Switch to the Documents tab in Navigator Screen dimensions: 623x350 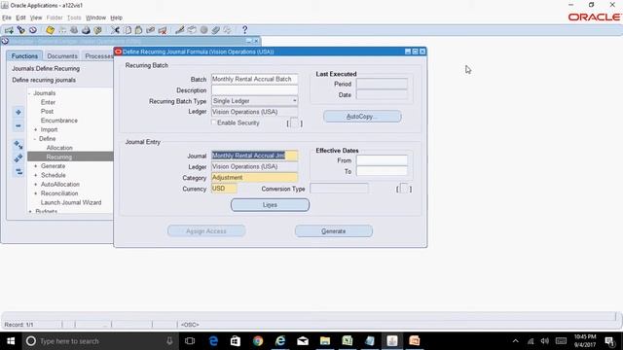pos(62,56)
